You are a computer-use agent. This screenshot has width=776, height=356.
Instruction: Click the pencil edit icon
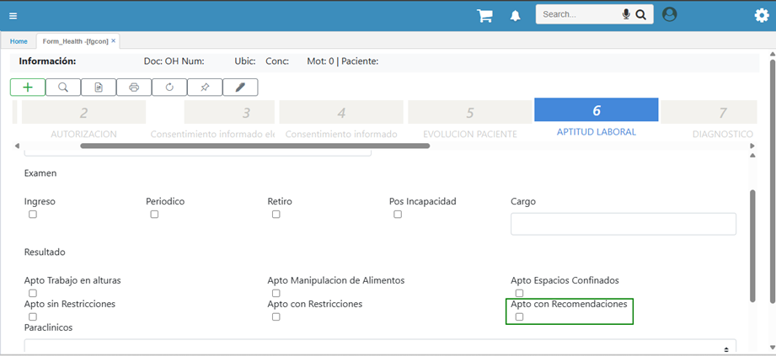240,87
